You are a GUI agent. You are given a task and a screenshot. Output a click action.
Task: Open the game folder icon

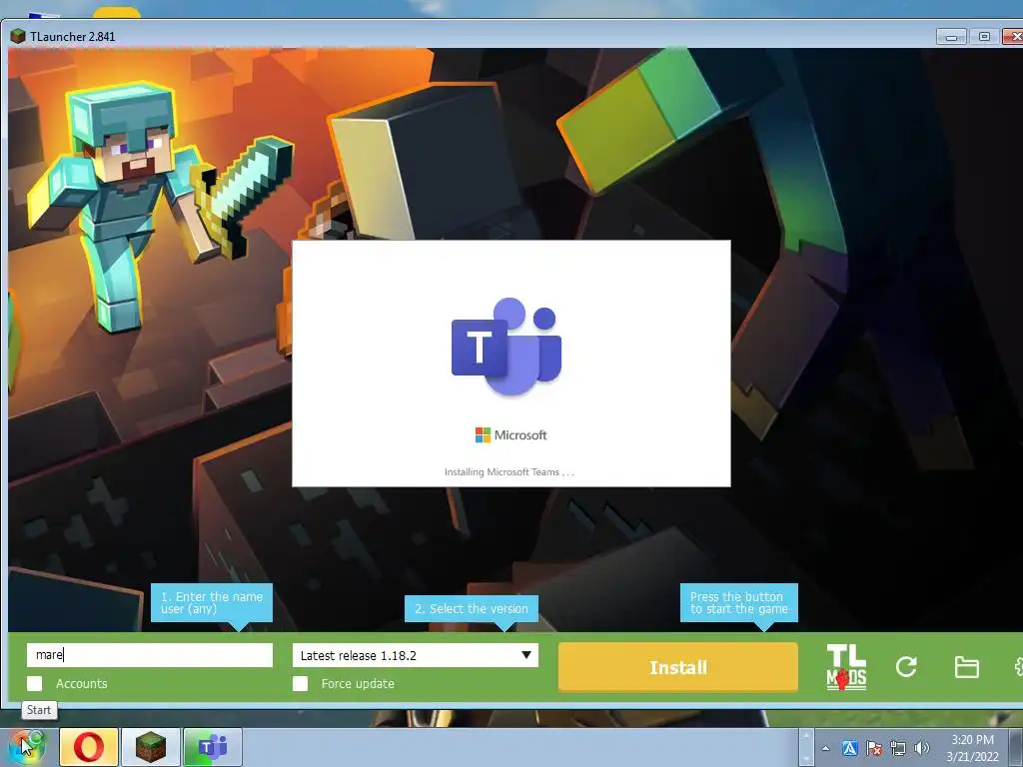(966, 667)
